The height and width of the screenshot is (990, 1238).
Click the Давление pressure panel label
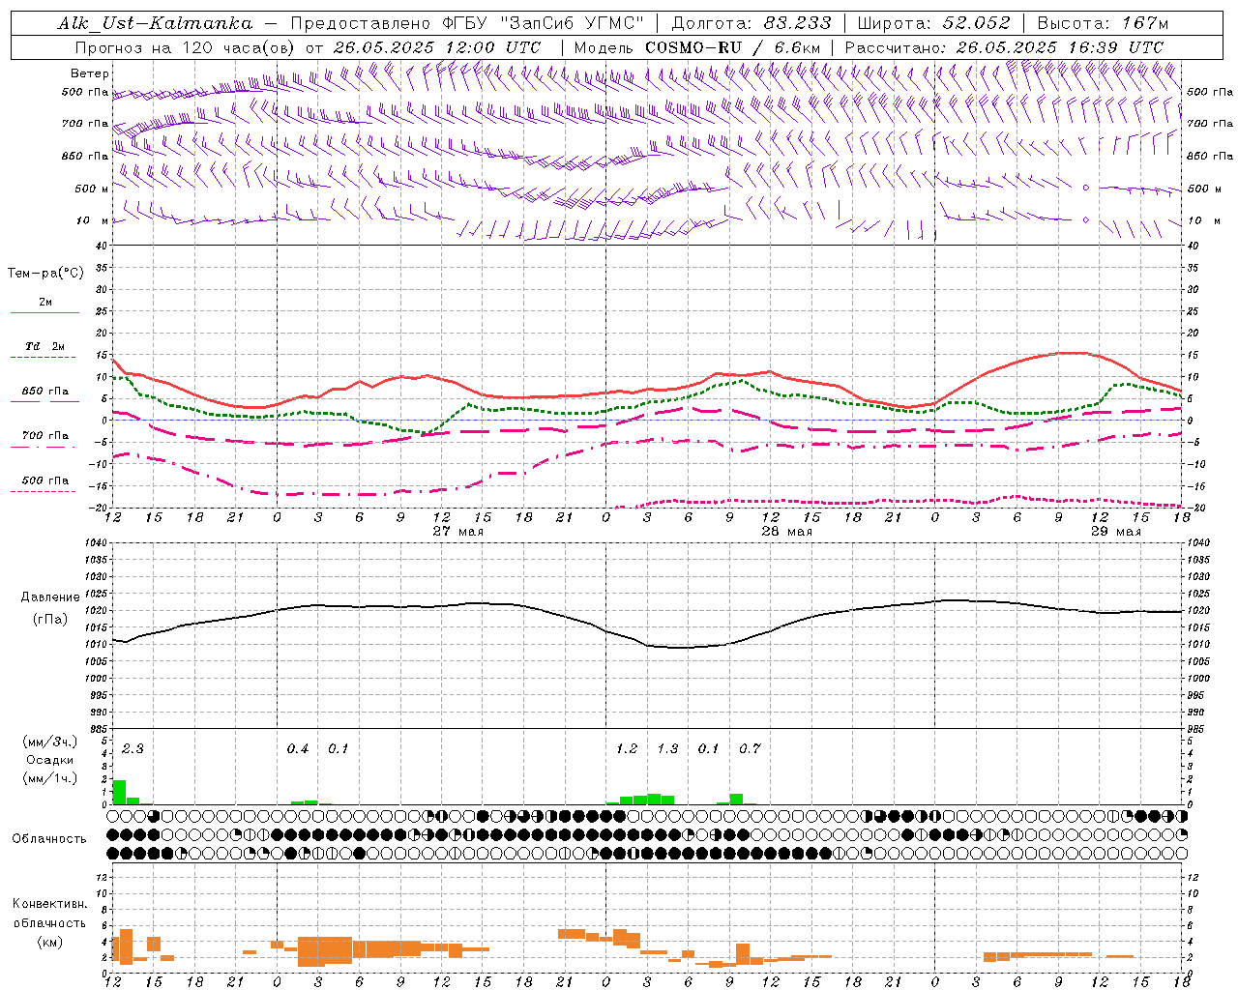(x=50, y=597)
